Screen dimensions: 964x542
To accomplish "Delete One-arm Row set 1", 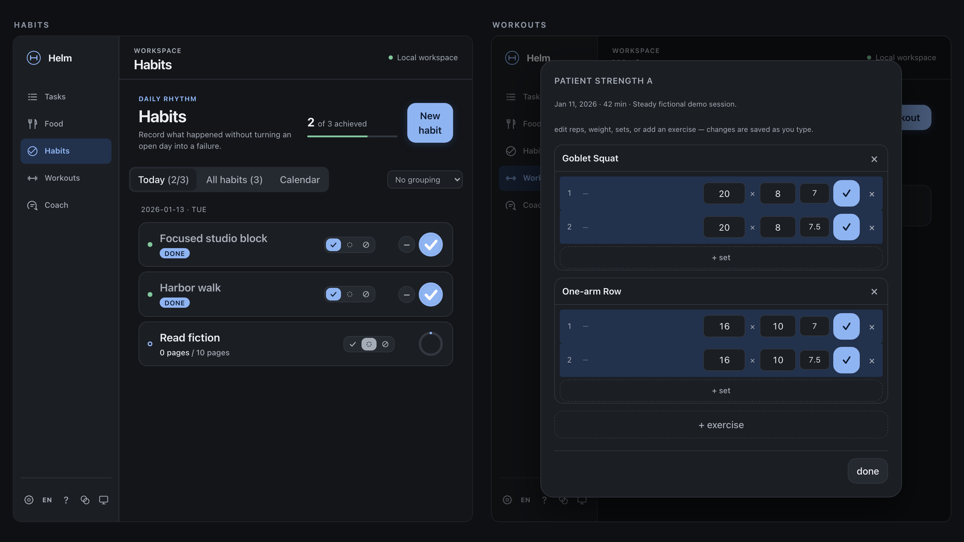I will (x=872, y=327).
